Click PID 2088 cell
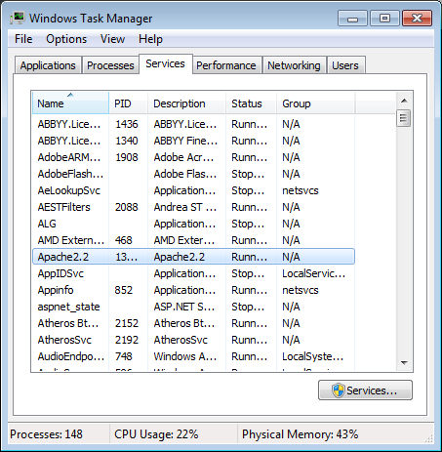Screen dimensions: 442x452 click(127, 207)
